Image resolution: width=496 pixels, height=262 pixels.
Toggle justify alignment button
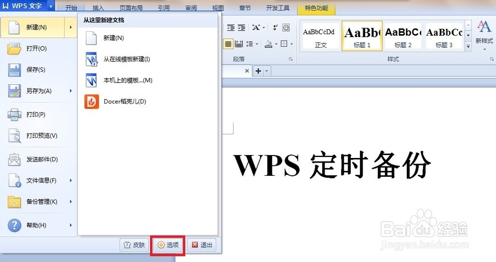tap(228, 44)
